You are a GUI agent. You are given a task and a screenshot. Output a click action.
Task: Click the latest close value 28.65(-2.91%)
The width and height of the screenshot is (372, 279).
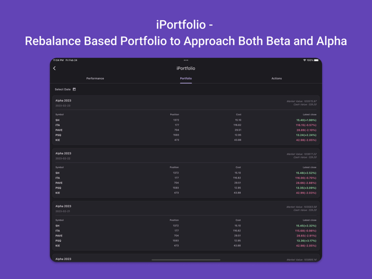306,236
